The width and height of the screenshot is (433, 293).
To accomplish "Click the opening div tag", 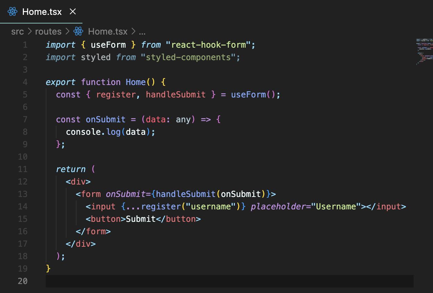I will 78,182.
